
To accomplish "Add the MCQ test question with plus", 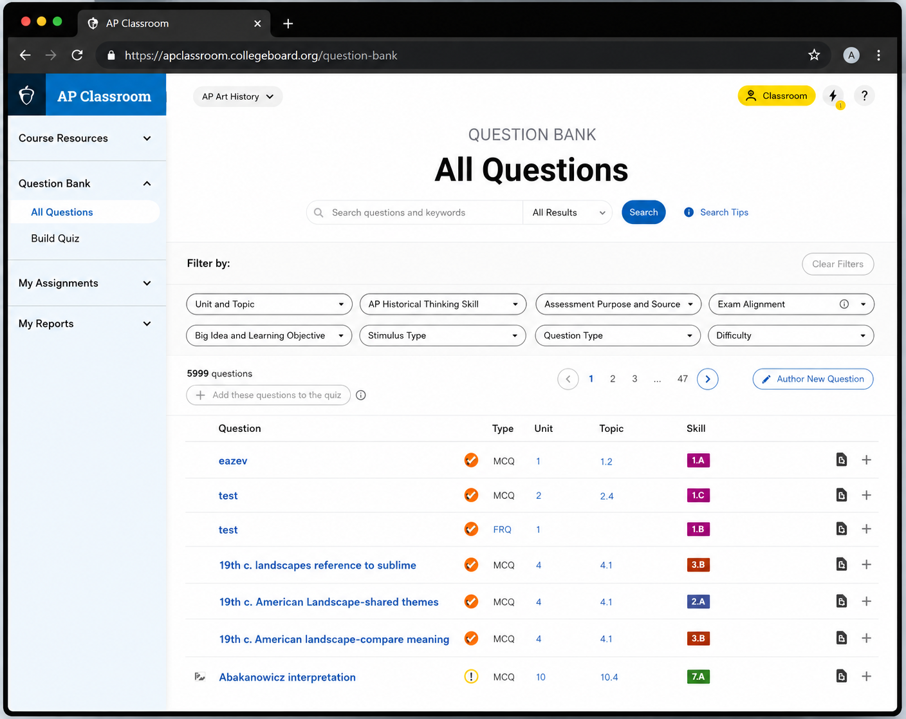I will [x=866, y=495].
